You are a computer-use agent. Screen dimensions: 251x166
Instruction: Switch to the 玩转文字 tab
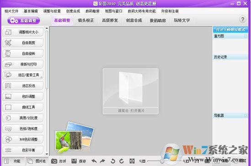click(182, 21)
